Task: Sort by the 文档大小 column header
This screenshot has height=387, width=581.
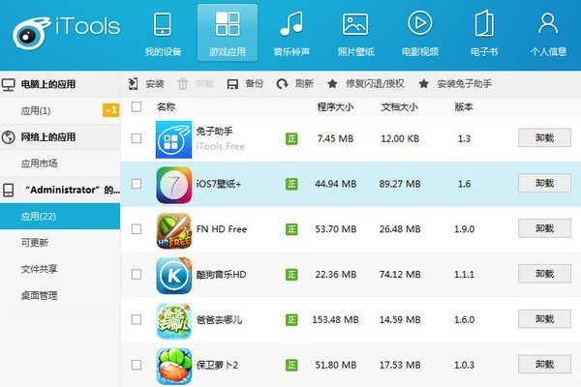Action: pos(399,107)
